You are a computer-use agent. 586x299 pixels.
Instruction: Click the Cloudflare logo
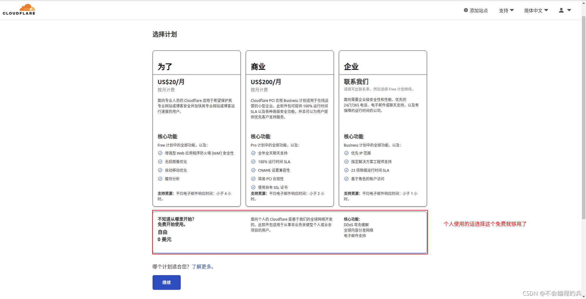click(x=19, y=9)
